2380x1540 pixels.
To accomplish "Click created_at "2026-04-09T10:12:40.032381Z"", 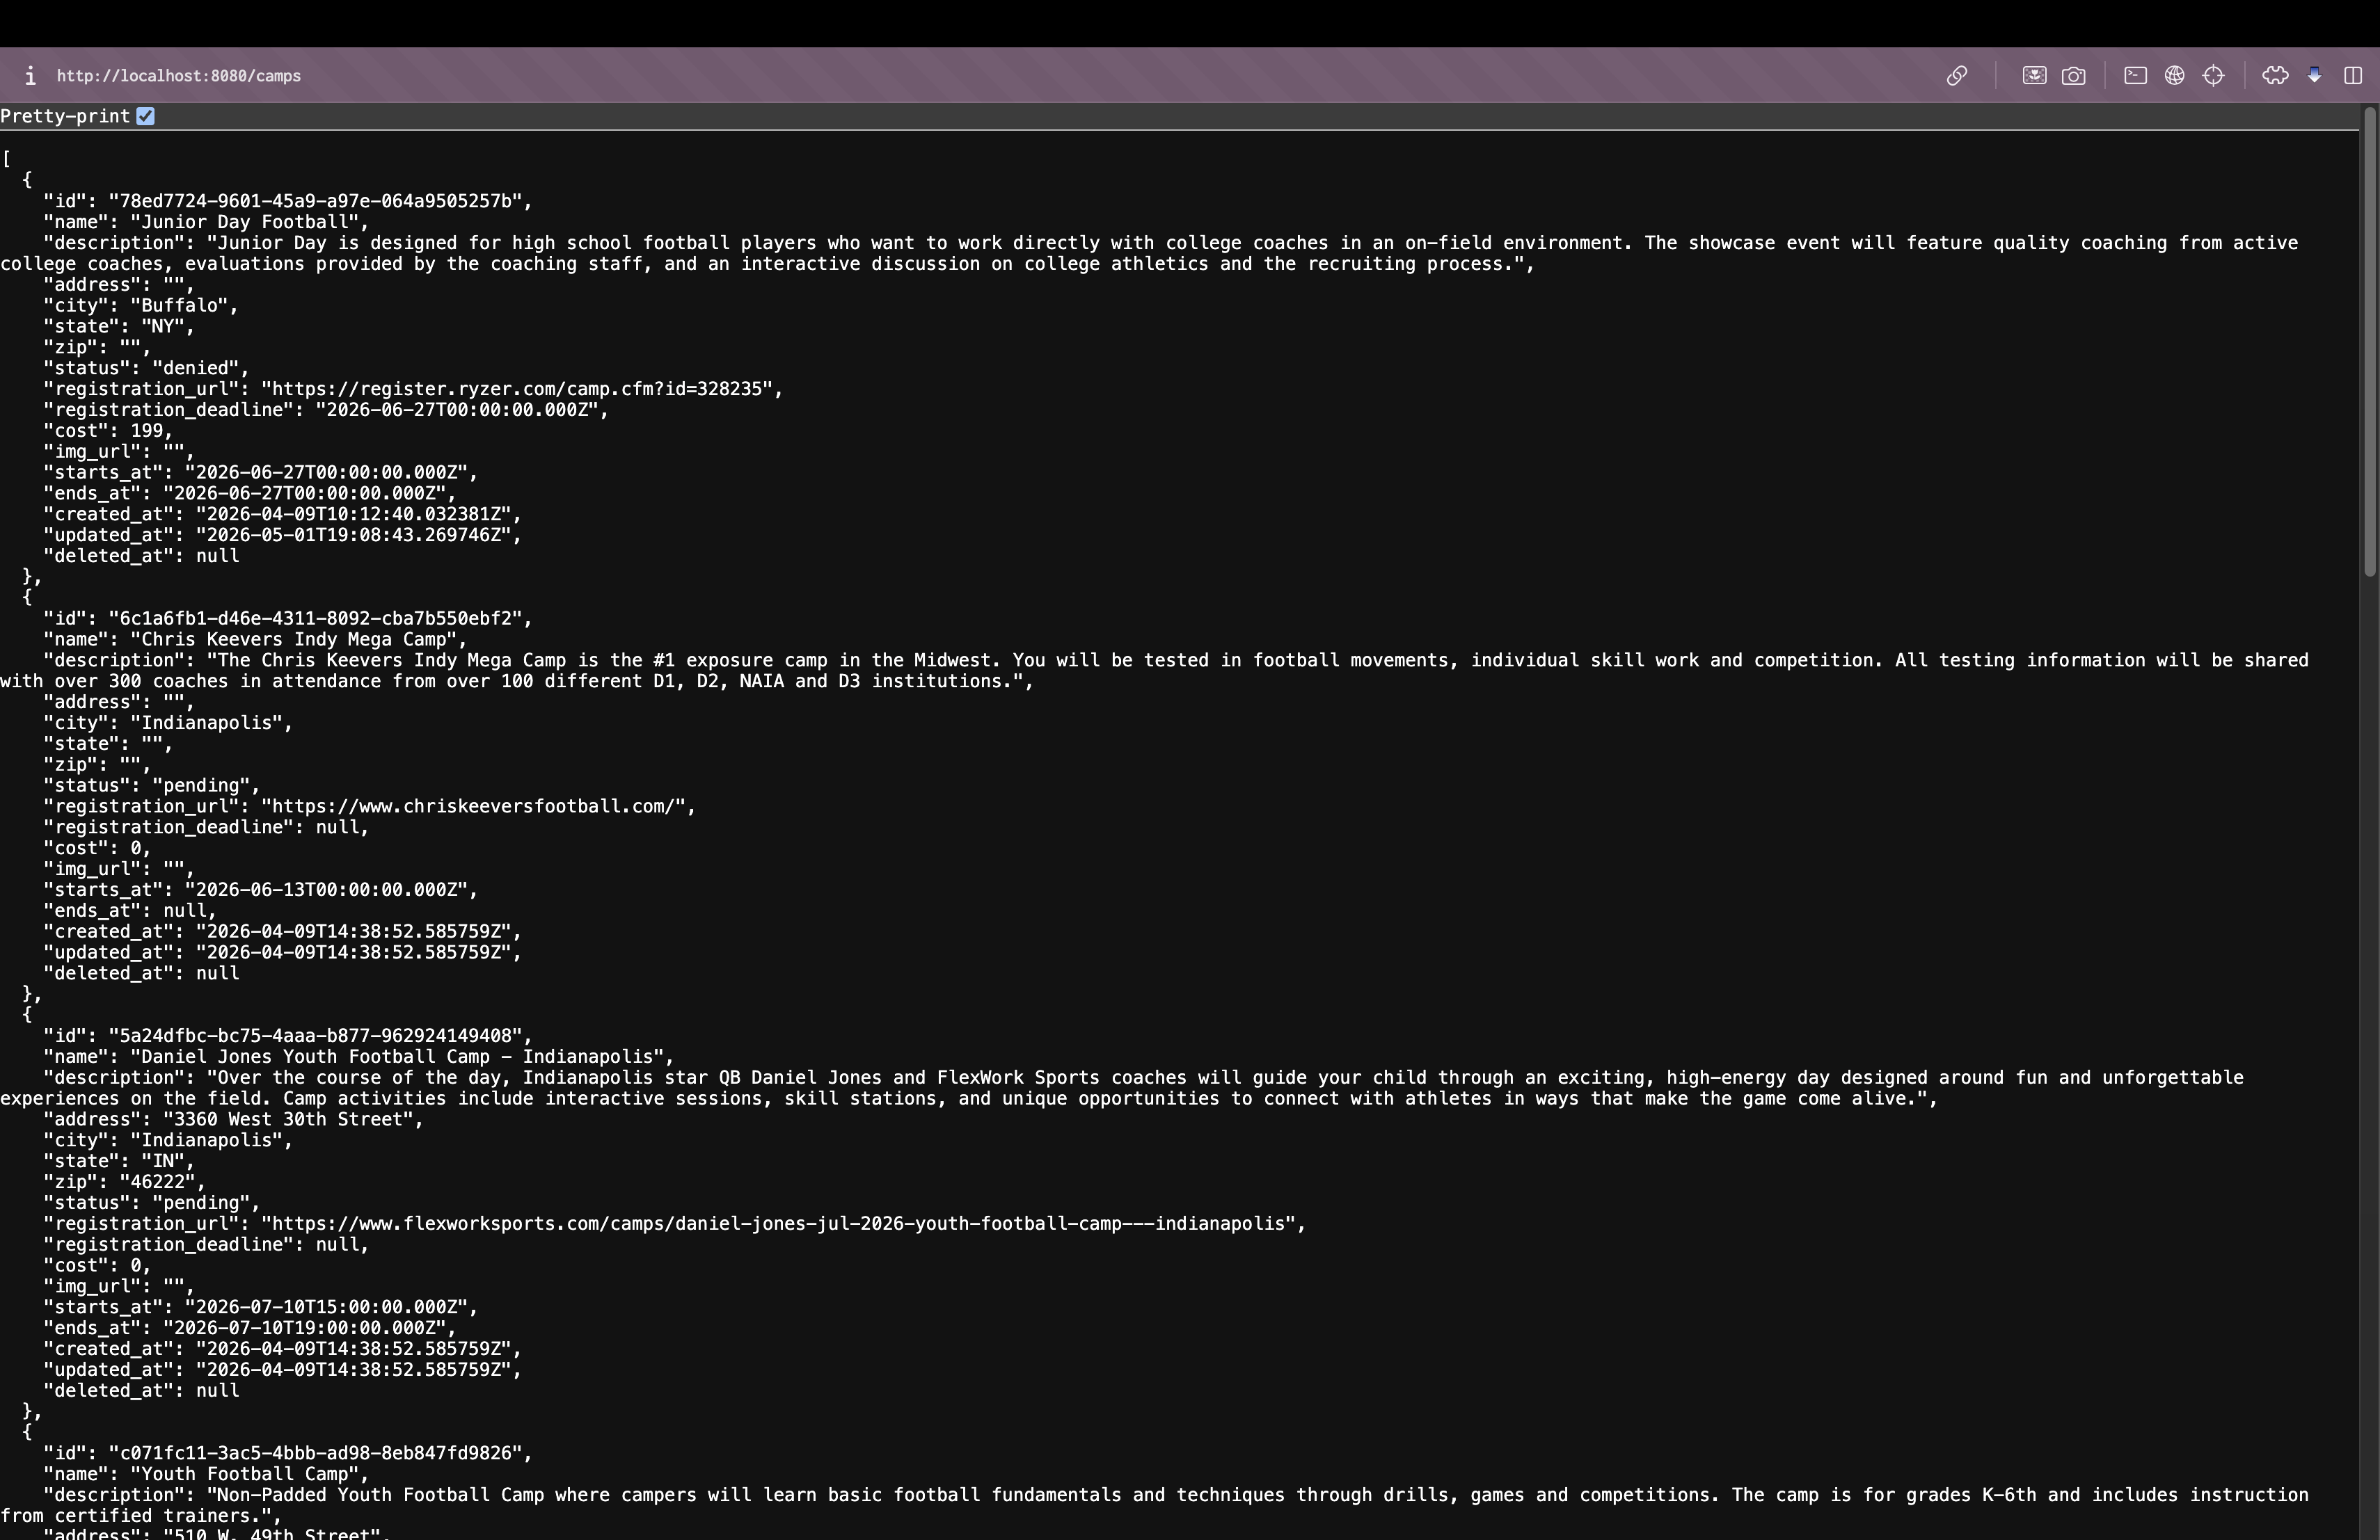I will click(x=353, y=513).
